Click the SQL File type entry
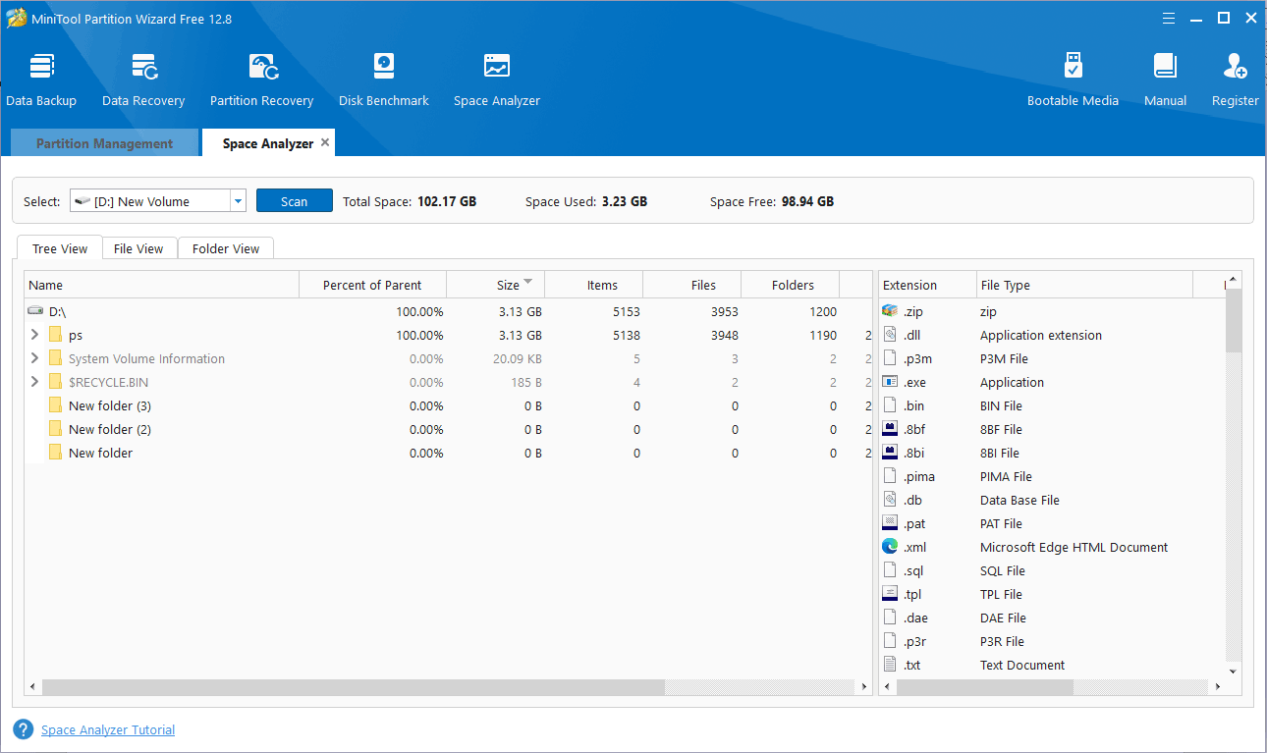This screenshot has height=753, width=1267. pos(1002,570)
